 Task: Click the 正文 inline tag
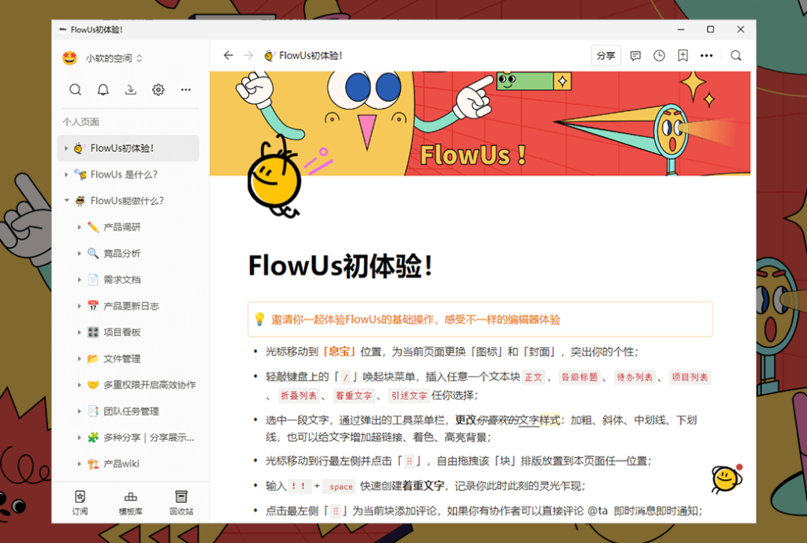(534, 377)
